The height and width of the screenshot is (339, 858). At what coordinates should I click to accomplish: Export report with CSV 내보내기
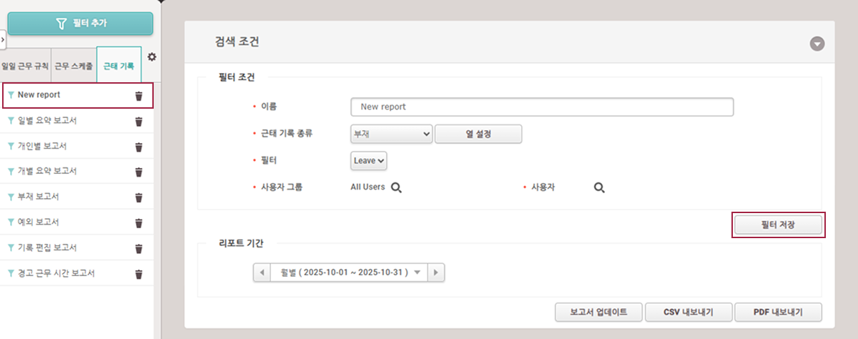coord(687,313)
